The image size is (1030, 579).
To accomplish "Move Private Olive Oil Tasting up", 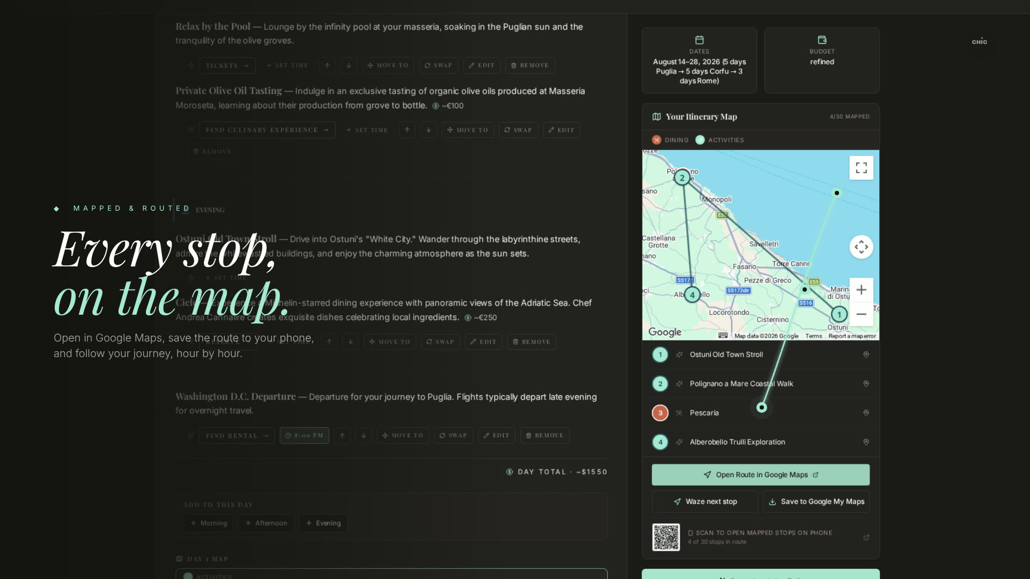I will pos(407,130).
